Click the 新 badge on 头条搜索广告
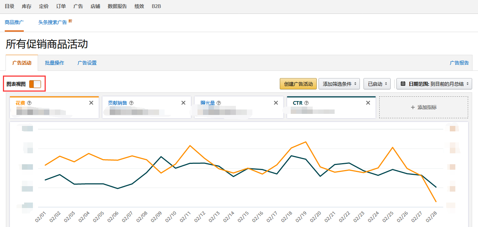 tap(70, 20)
